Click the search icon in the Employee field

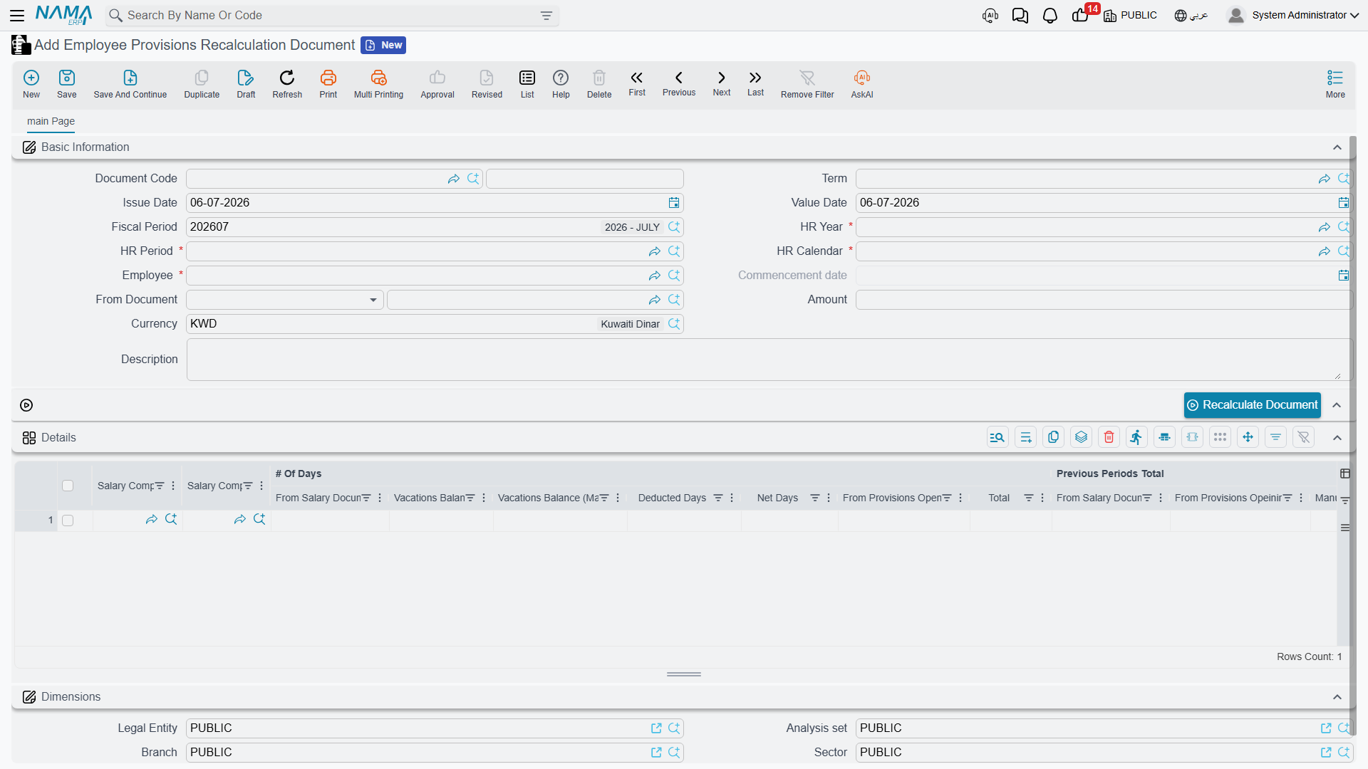tap(673, 276)
